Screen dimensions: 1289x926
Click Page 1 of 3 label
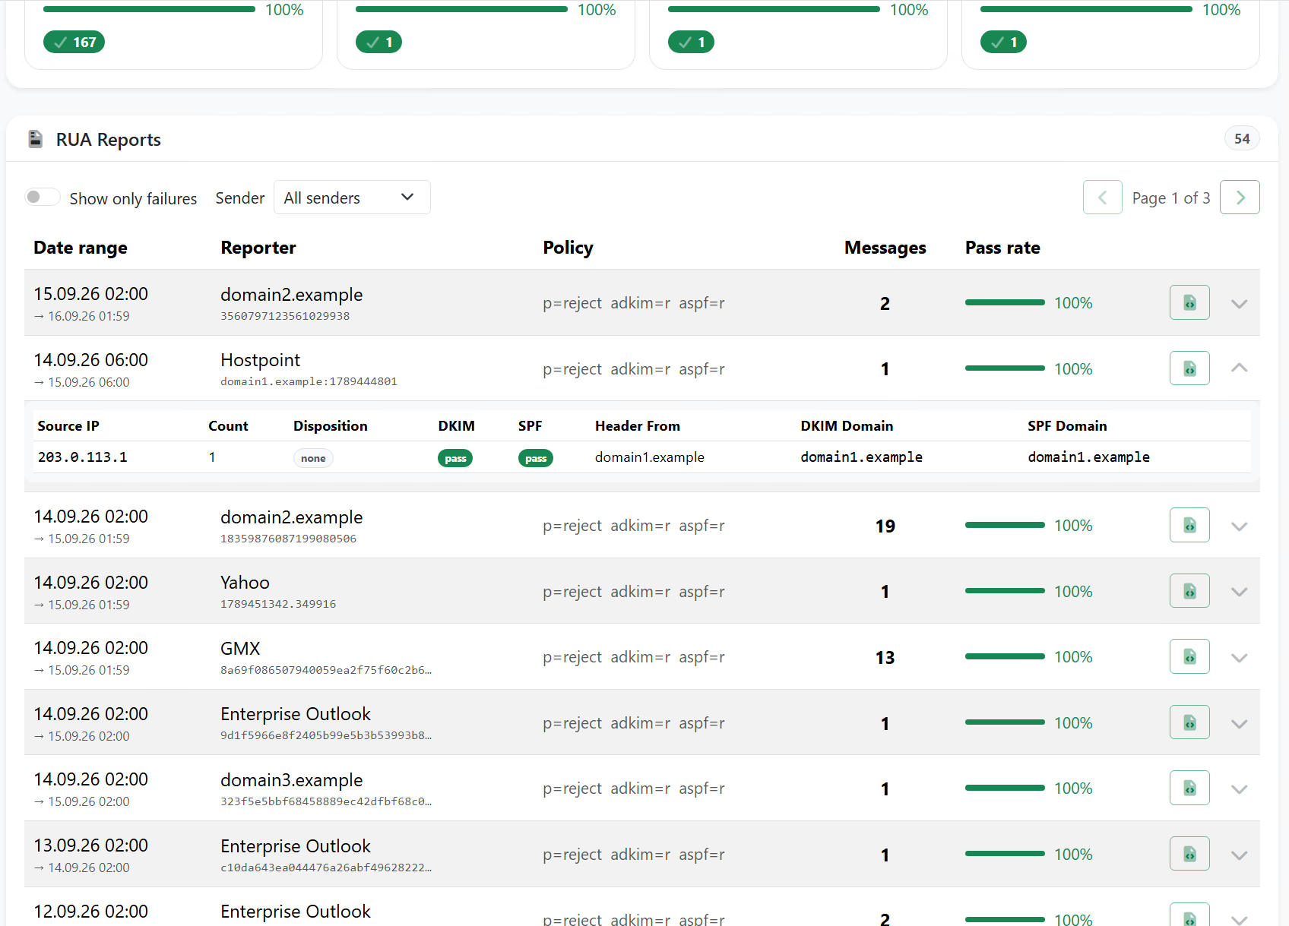pyautogui.click(x=1171, y=198)
